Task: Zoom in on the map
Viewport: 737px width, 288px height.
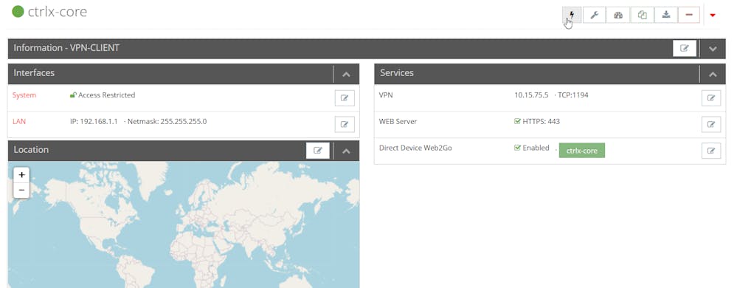Action: [21, 174]
